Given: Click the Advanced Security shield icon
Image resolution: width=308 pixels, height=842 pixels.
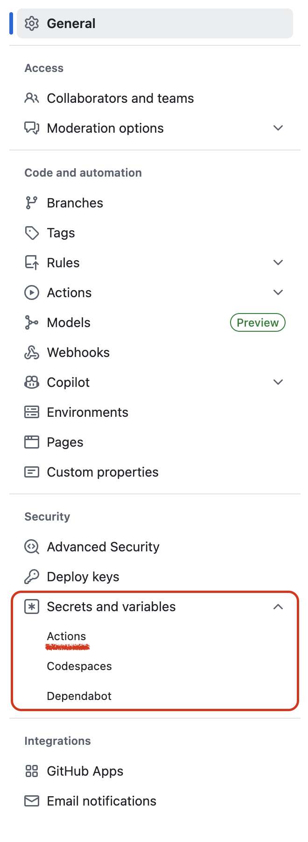Looking at the screenshot, I should [32, 547].
